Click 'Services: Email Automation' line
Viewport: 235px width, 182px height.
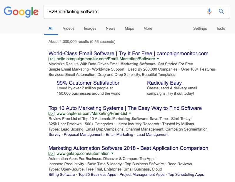tap(112, 75)
